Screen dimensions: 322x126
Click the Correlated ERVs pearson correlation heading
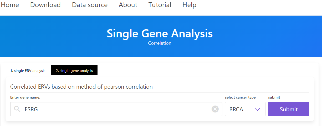pos(81,87)
